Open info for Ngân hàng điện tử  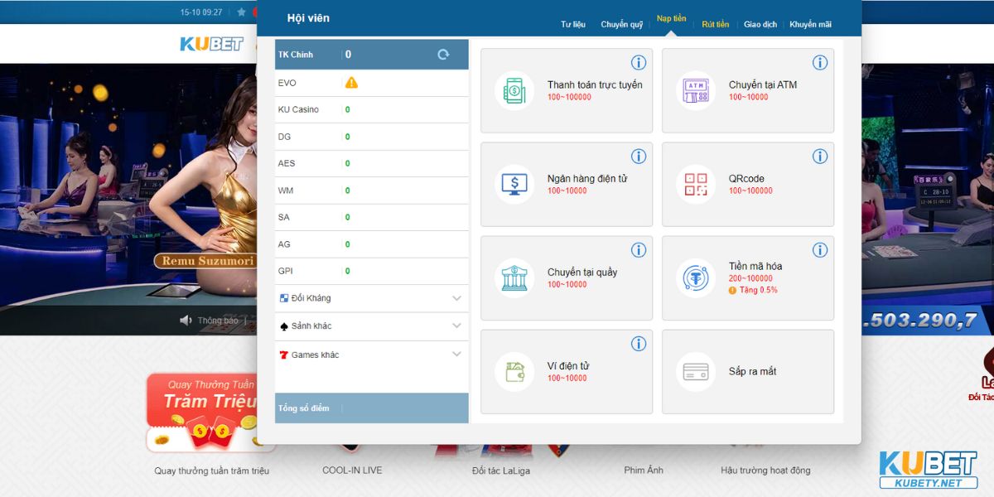tap(638, 157)
